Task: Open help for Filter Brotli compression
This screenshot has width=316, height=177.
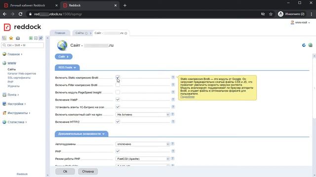Action: pyautogui.click(x=173, y=85)
